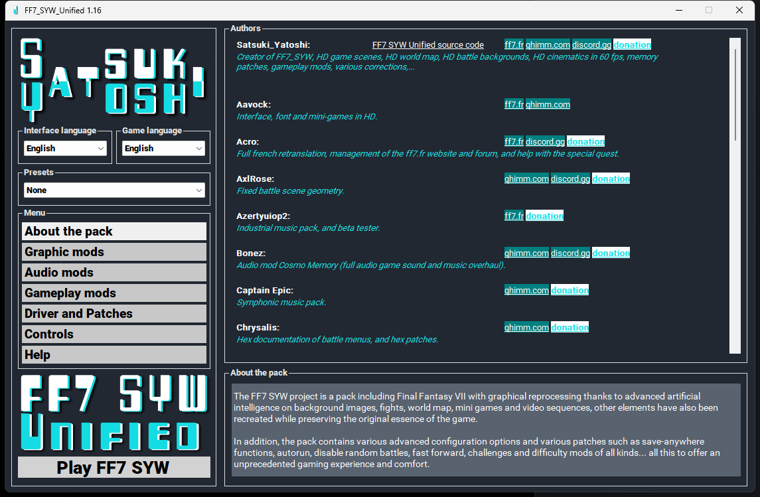Image resolution: width=760 pixels, height=497 pixels.
Task: Click the Bonez: author name
Action: 251,253
